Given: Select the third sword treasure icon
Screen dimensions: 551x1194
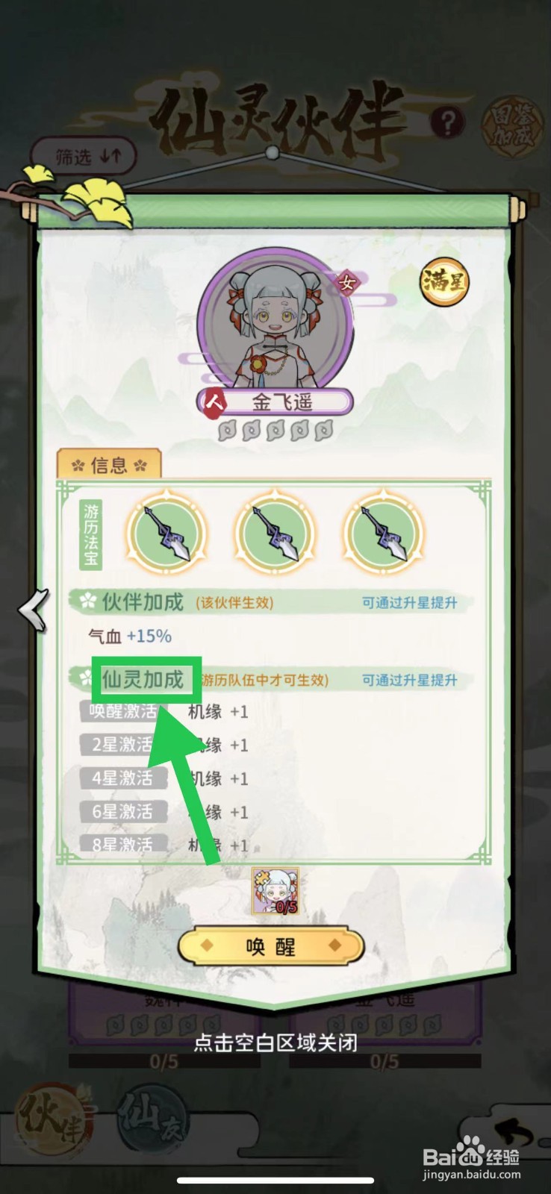Looking at the screenshot, I should [x=383, y=534].
